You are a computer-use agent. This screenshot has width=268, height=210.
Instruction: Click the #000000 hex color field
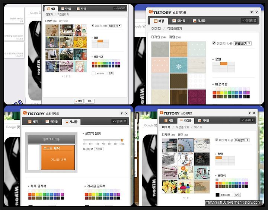pyautogui.click(x=226, y=195)
